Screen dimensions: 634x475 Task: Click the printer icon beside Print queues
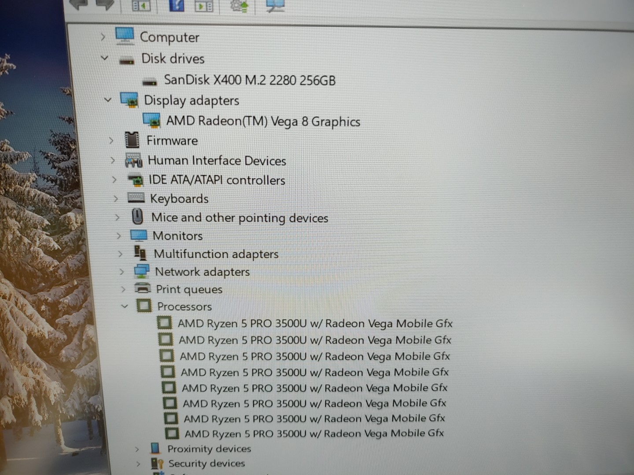[x=142, y=289]
